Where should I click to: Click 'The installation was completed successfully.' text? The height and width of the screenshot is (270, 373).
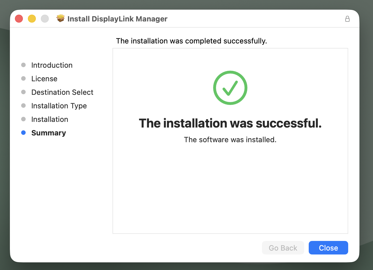pyautogui.click(x=191, y=41)
